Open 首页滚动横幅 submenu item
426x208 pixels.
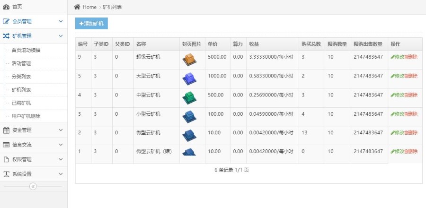(x=26, y=50)
